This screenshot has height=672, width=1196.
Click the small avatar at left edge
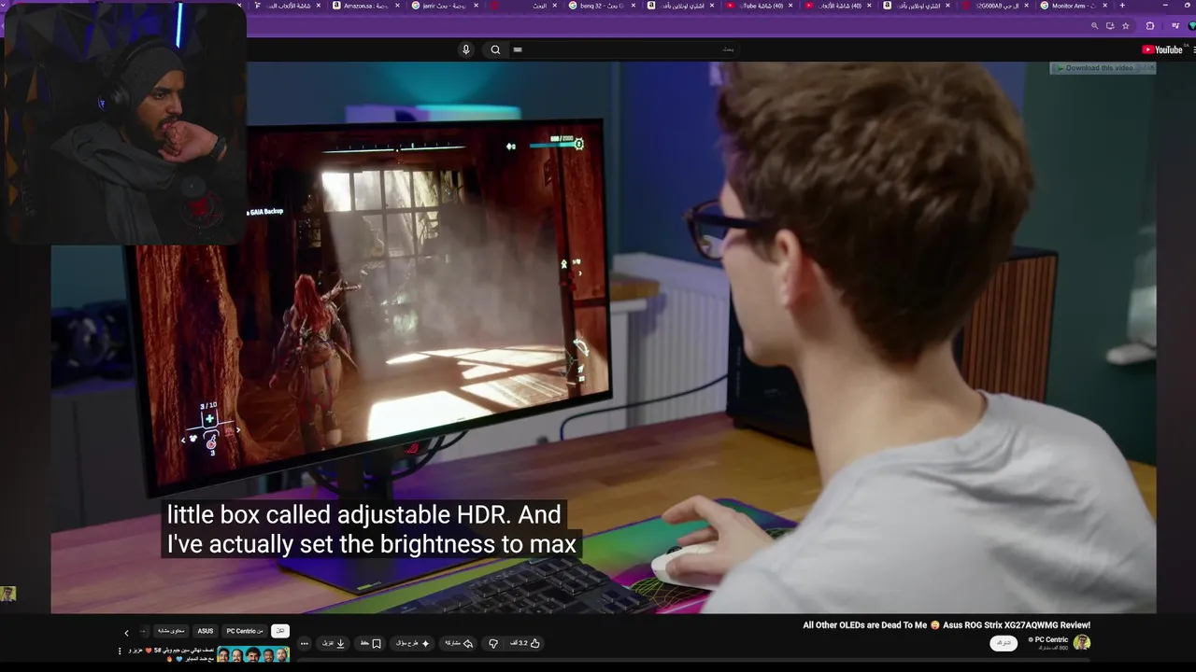click(x=7, y=594)
